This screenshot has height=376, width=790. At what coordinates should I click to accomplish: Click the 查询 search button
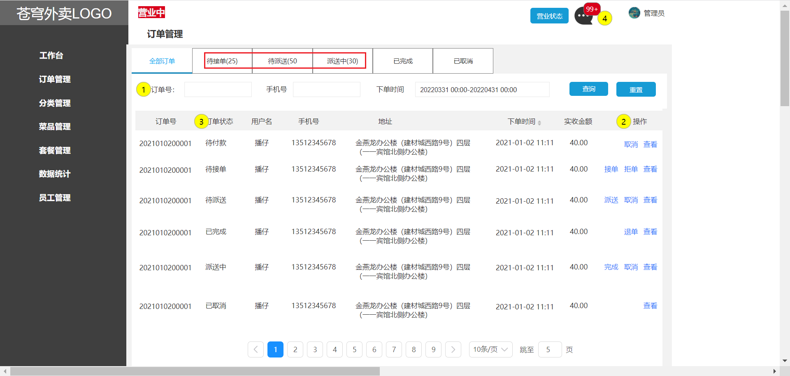tap(588, 89)
